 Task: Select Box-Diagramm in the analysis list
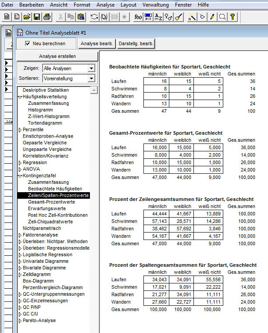click(38, 281)
